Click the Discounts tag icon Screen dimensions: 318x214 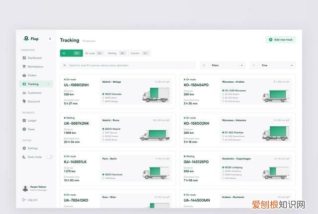(x=24, y=101)
